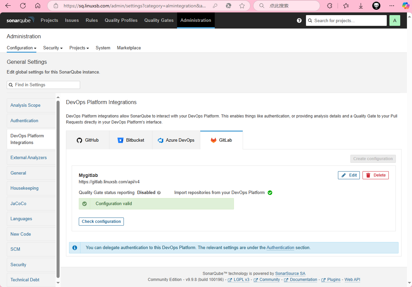Open the SonarSource SA link

[x=290, y=274]
